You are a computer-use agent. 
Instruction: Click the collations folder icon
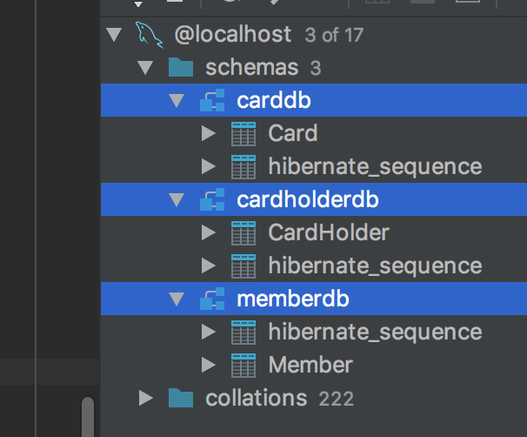click(x=181, y=398)
